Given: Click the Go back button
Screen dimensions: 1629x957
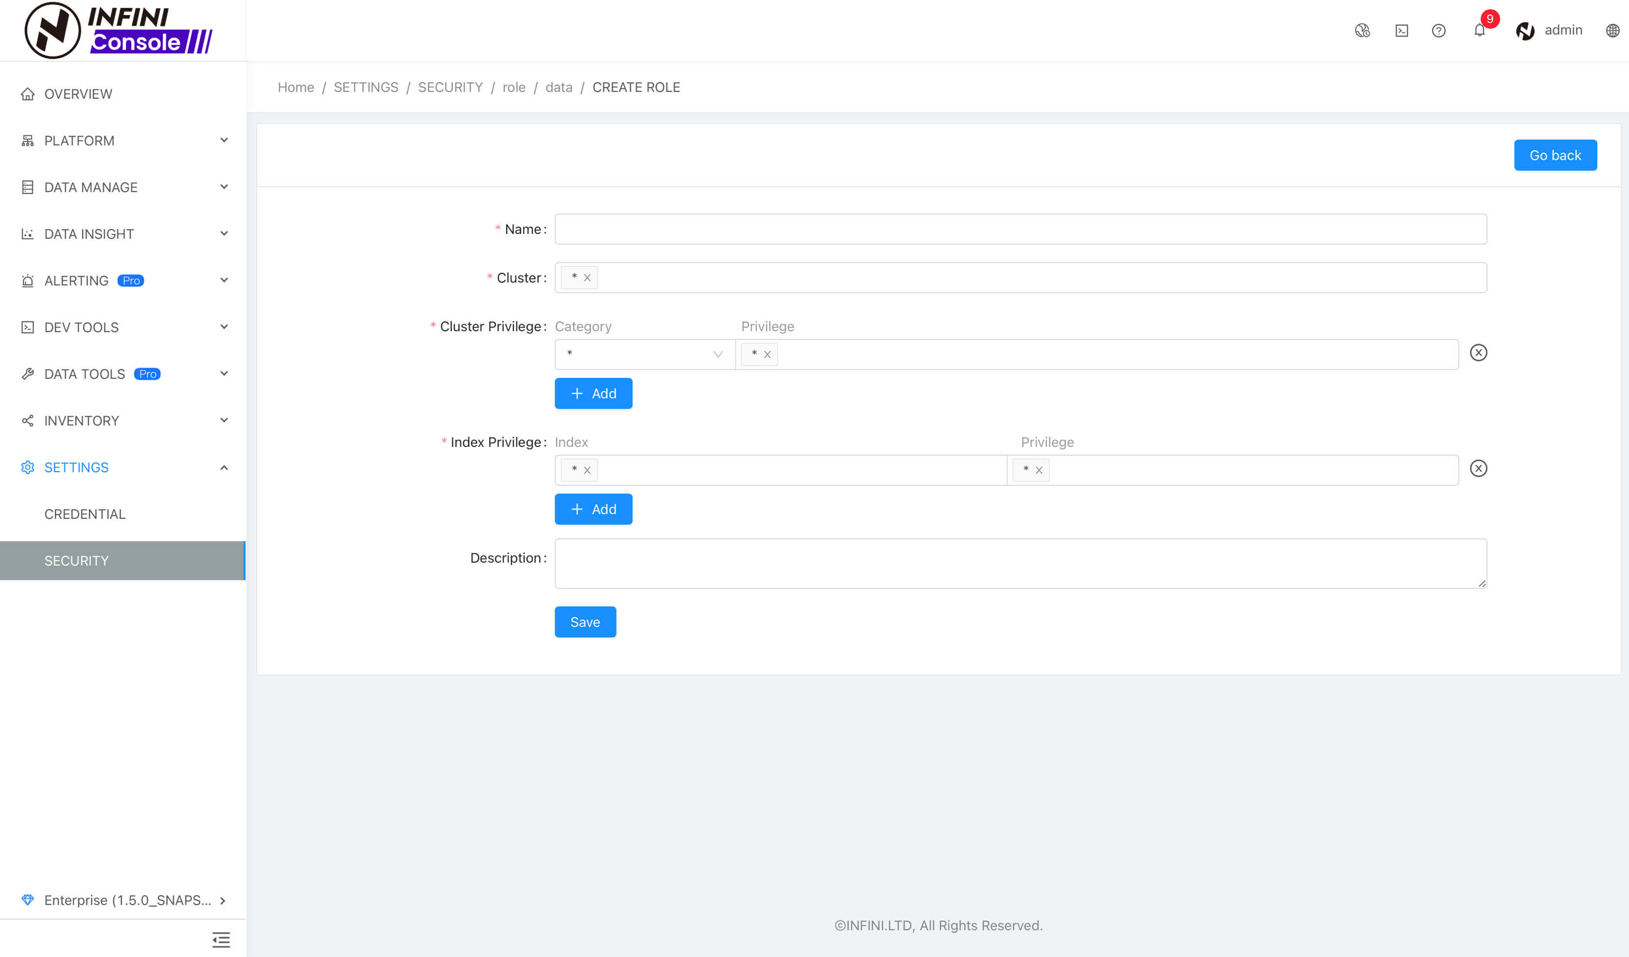Looking at the screenshot, I should click(1555, 155).
